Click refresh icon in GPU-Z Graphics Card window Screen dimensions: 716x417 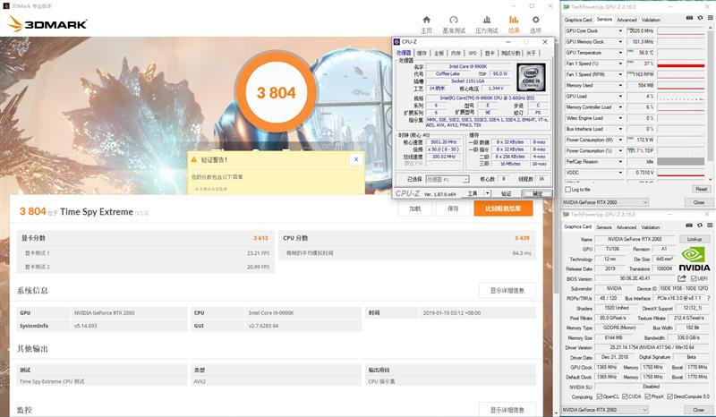click(x=700, y=225)
